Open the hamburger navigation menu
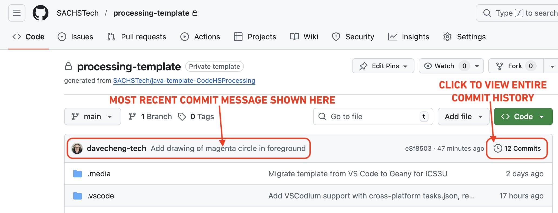 (16, 13)
